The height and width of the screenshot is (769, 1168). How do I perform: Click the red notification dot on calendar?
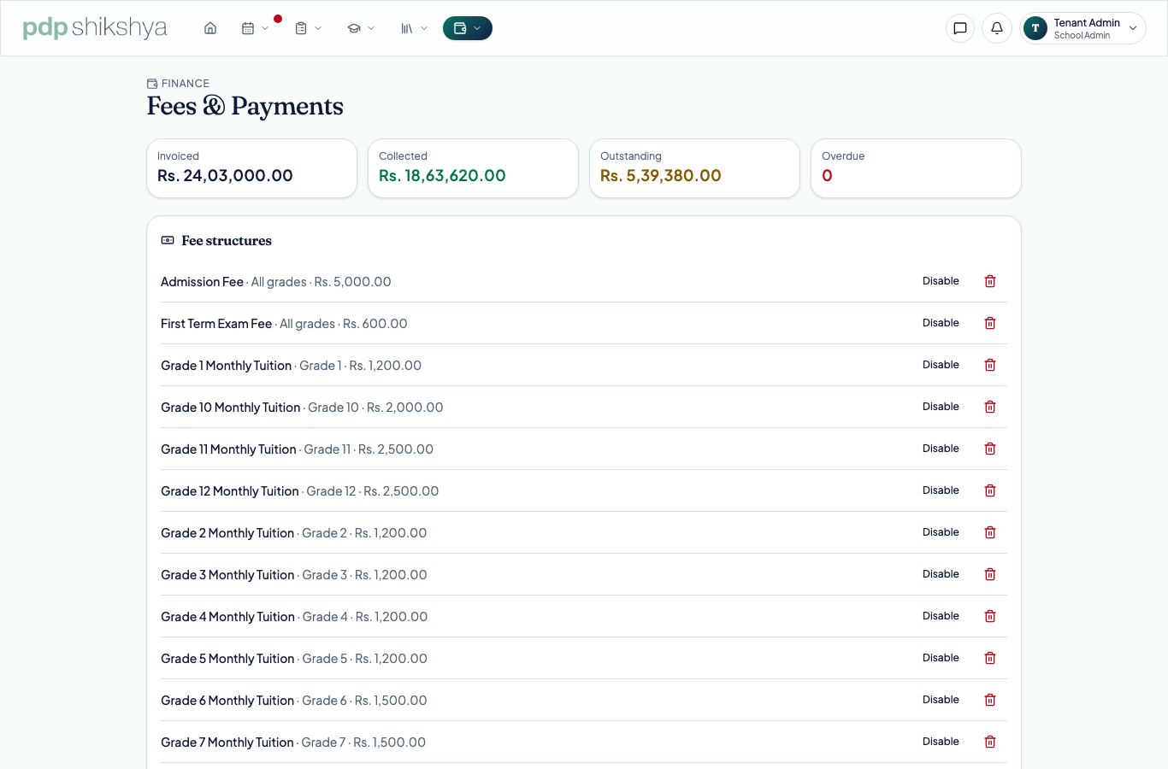pyautogui.click(x=278, y=19)
